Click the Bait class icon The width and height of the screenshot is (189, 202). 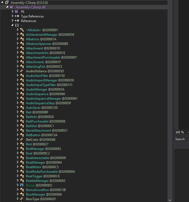point(22,112)
